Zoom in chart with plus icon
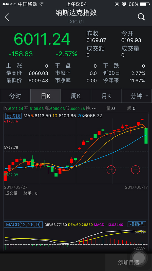152x271 pixels. pos(111,169)
